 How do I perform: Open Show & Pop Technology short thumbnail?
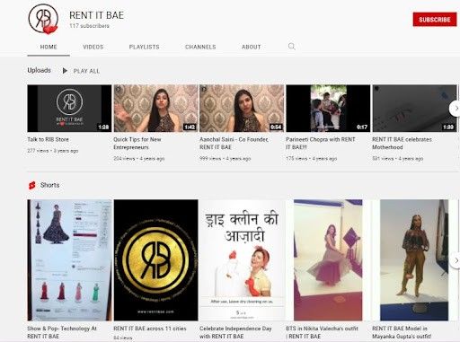[x=69, y=260]
